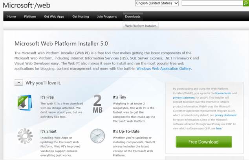The height and width of the screenshot is (160, 249).
Task: Click the Microsoft/web logo
Action: tap(27, 5)
